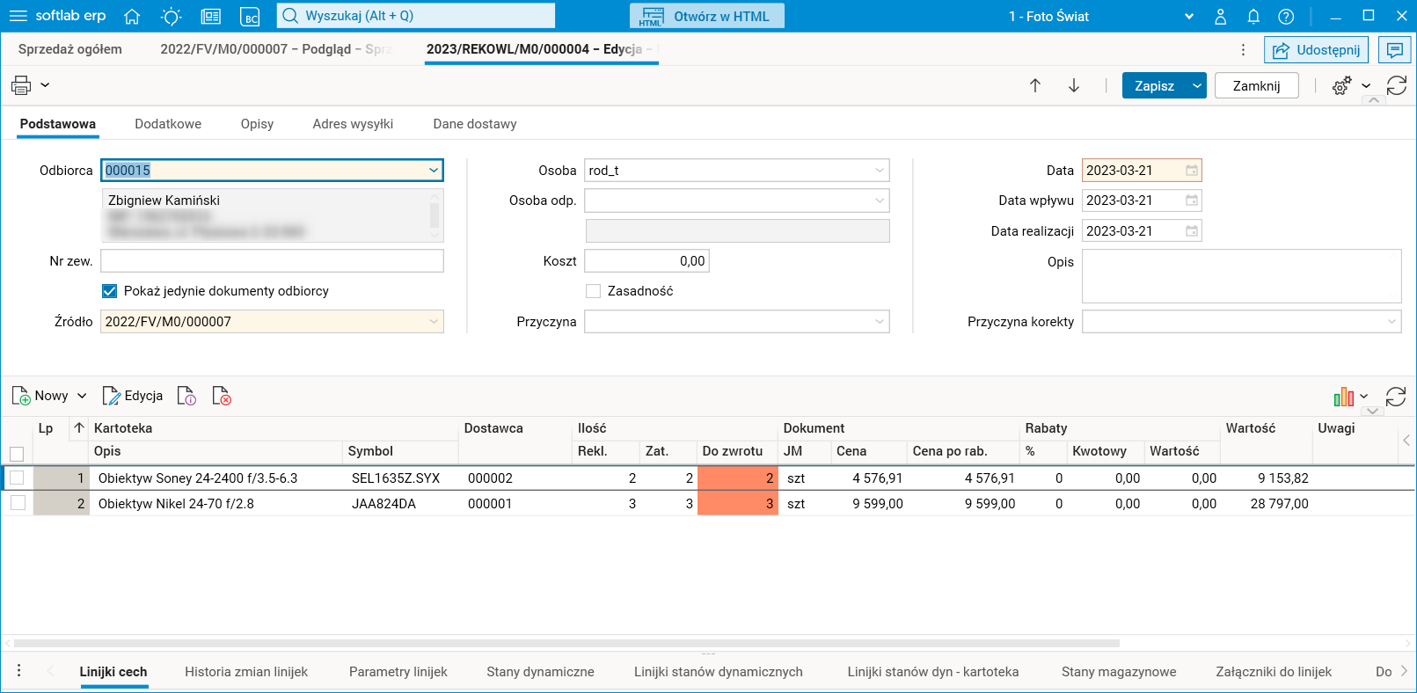Viewport: 1417px width, 693px height.
Task: Click the delete line document icon
Action: pyautogui.click(x=222, y=396)
